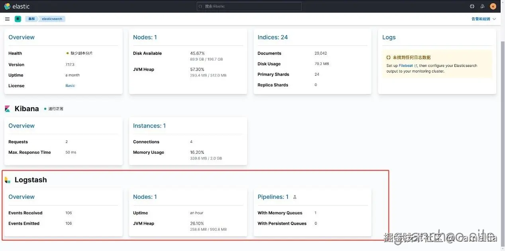Click the Primary Shards label
This screenshot has width=505, height=251.
point(274,75)
